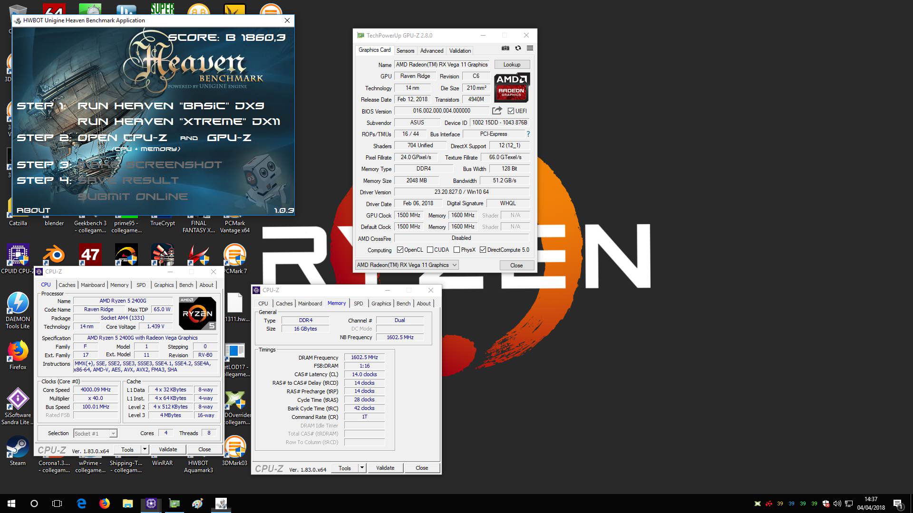Open SPD tab in CPU-Z Memory window
The image size is (913, 513).
(359, 304)
